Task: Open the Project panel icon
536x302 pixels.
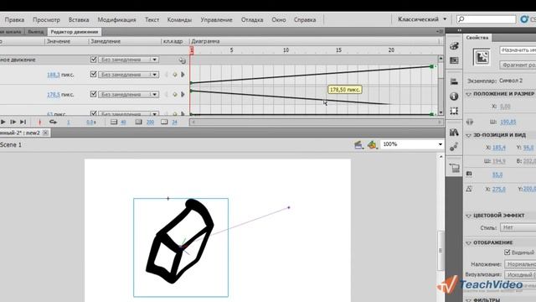Action: click(454, 168)
